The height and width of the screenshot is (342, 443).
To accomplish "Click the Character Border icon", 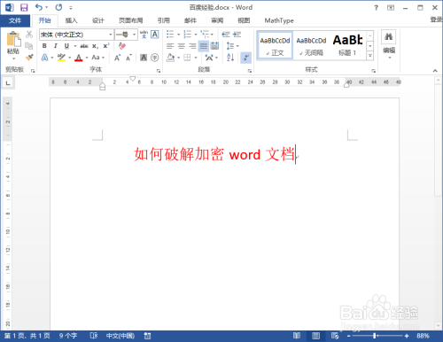I will (x=155, y=35).
